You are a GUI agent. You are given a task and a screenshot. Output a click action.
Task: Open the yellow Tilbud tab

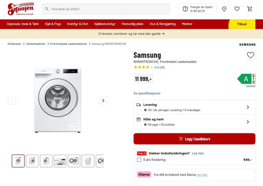(x=242, y=24)
